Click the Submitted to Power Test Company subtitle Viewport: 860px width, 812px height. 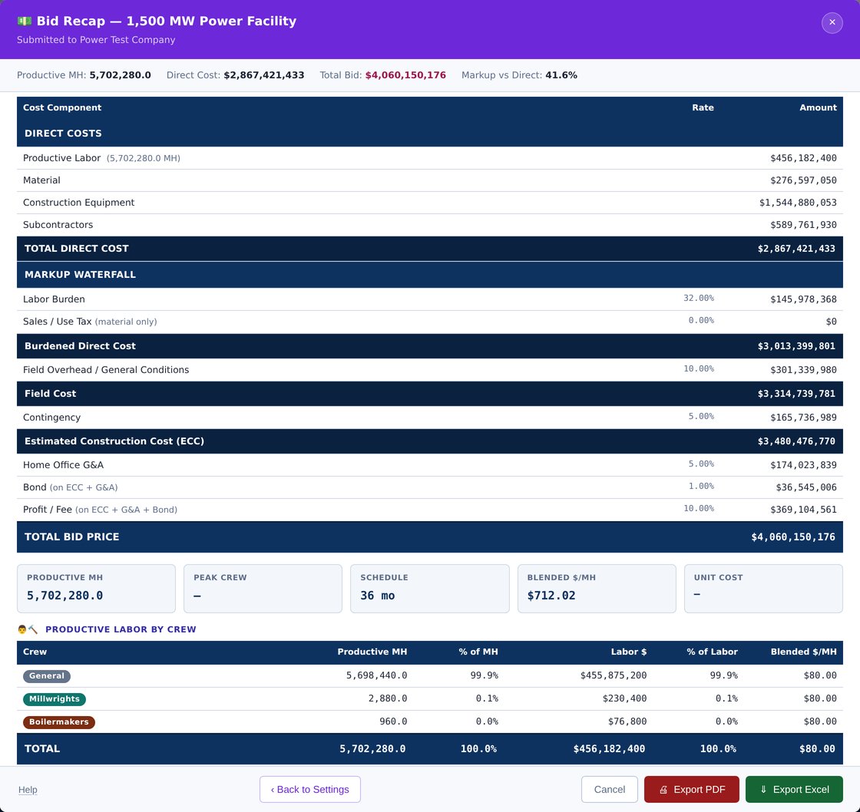tap(96, 40)
